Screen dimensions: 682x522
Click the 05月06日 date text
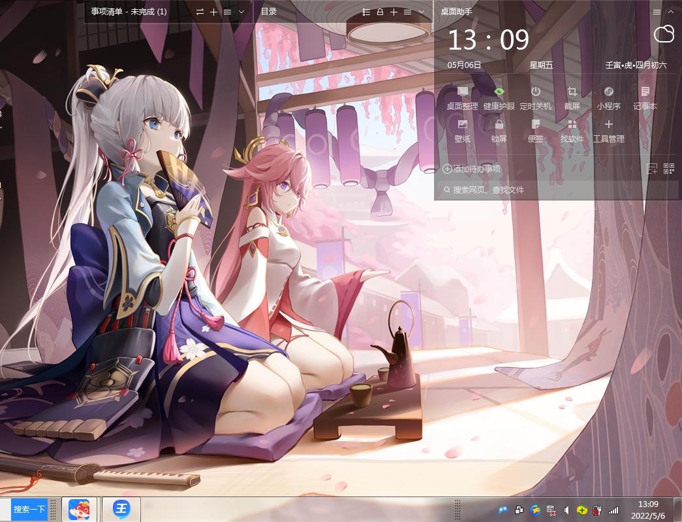(x=464, y=65)
